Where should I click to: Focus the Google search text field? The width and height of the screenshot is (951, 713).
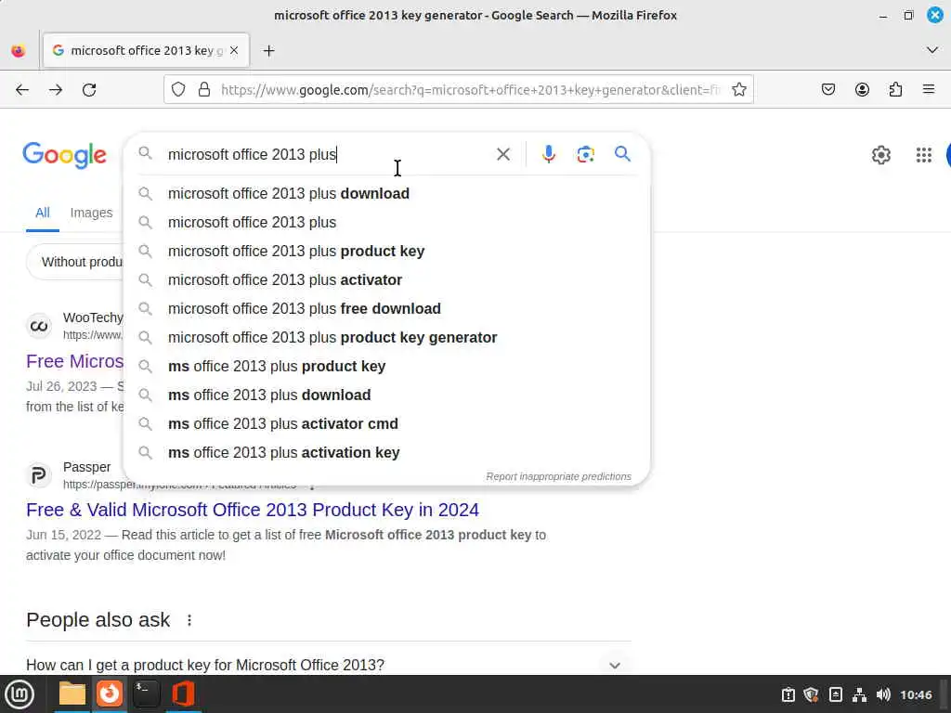pyautogui.click(x=328, y=155)
